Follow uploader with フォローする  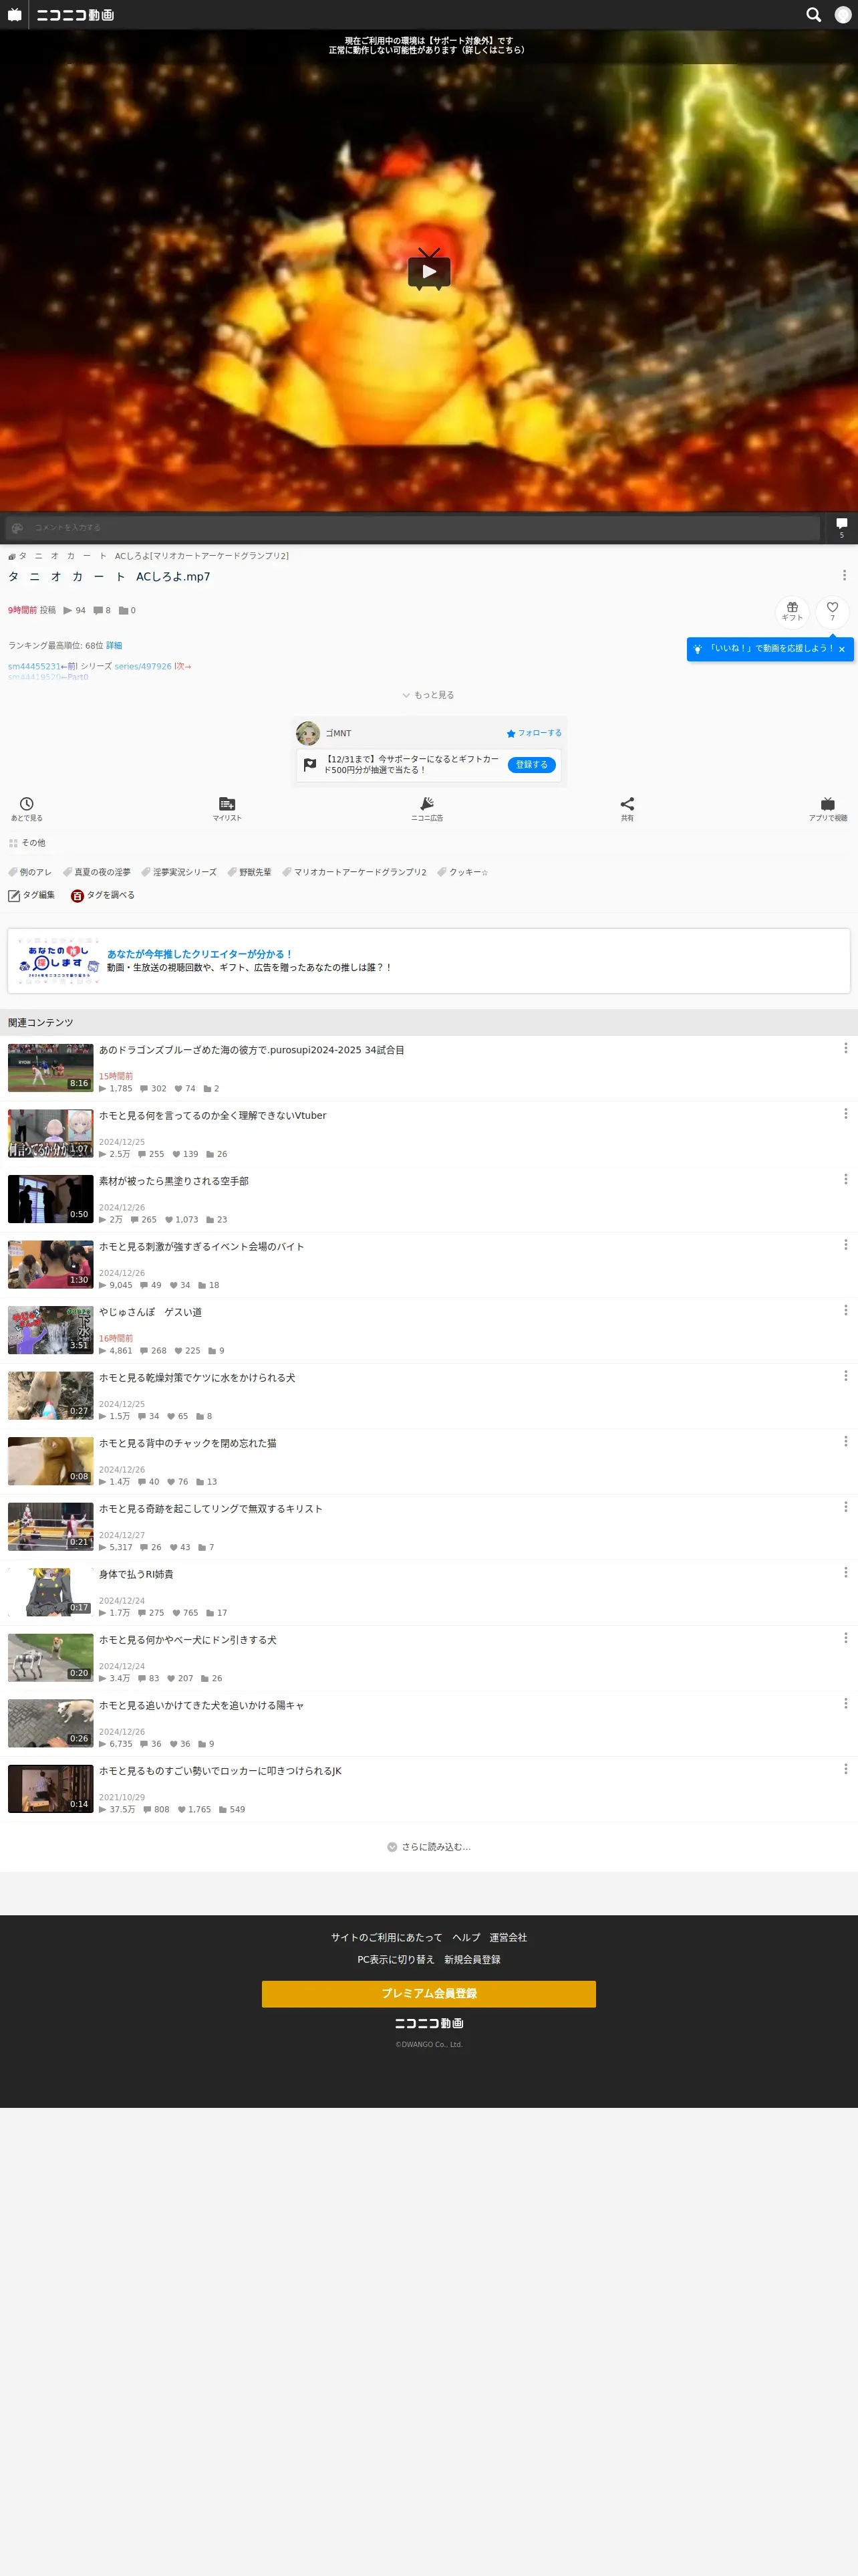(533, 733)
